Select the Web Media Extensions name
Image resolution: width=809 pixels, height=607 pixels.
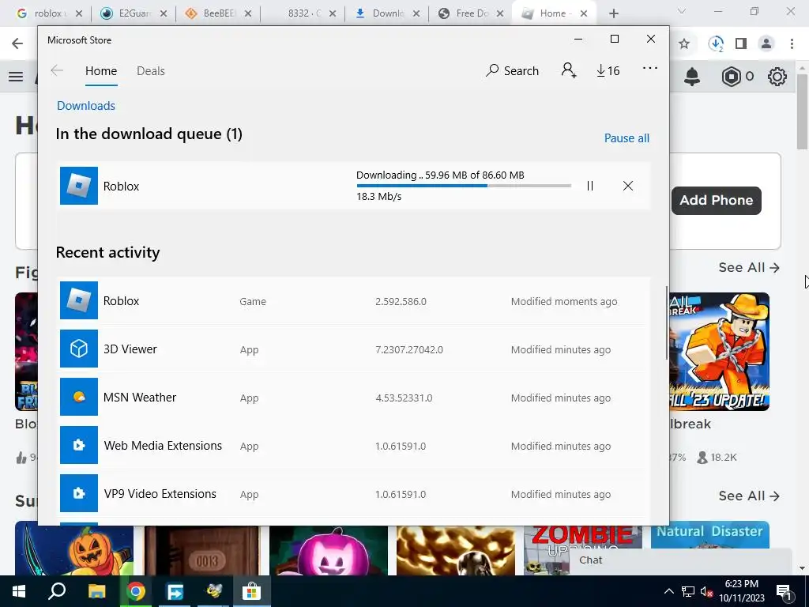click(x=163, y=446)
